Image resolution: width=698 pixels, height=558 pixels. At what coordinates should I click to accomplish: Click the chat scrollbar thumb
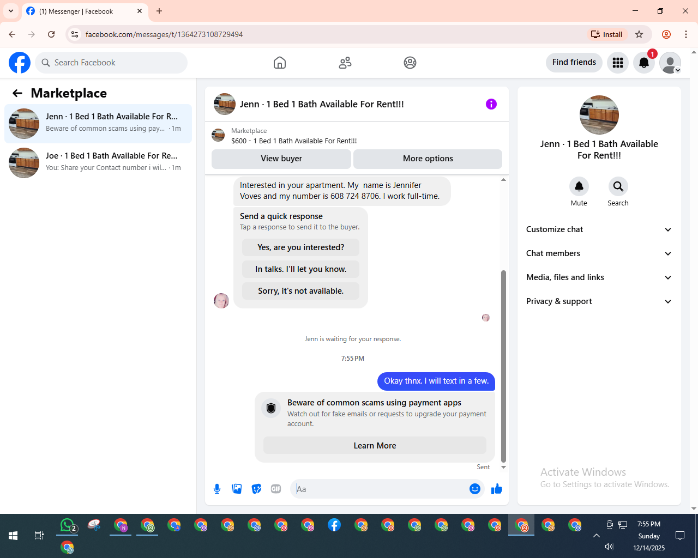[503, 366]
